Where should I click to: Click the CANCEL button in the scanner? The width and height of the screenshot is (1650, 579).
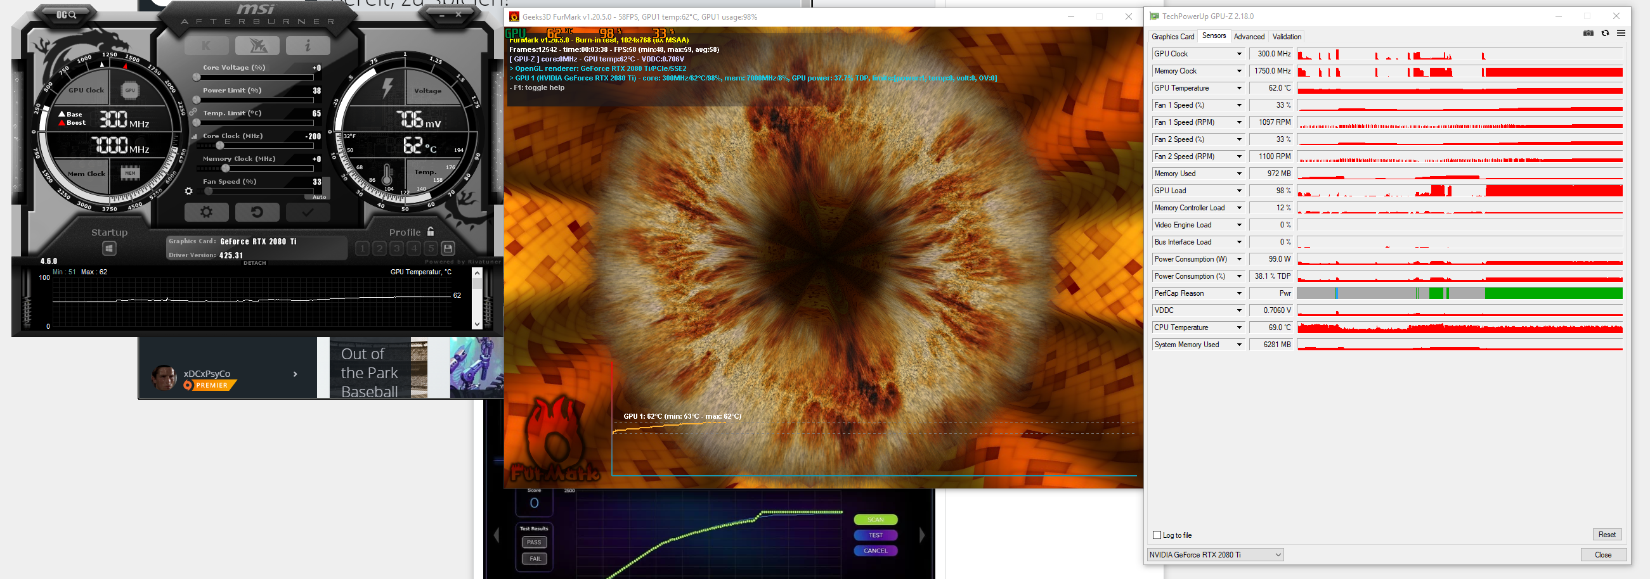coord(876,550)
